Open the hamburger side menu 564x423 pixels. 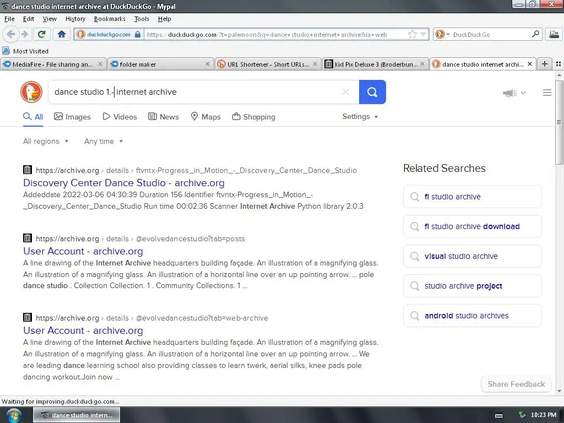[547, 93]
